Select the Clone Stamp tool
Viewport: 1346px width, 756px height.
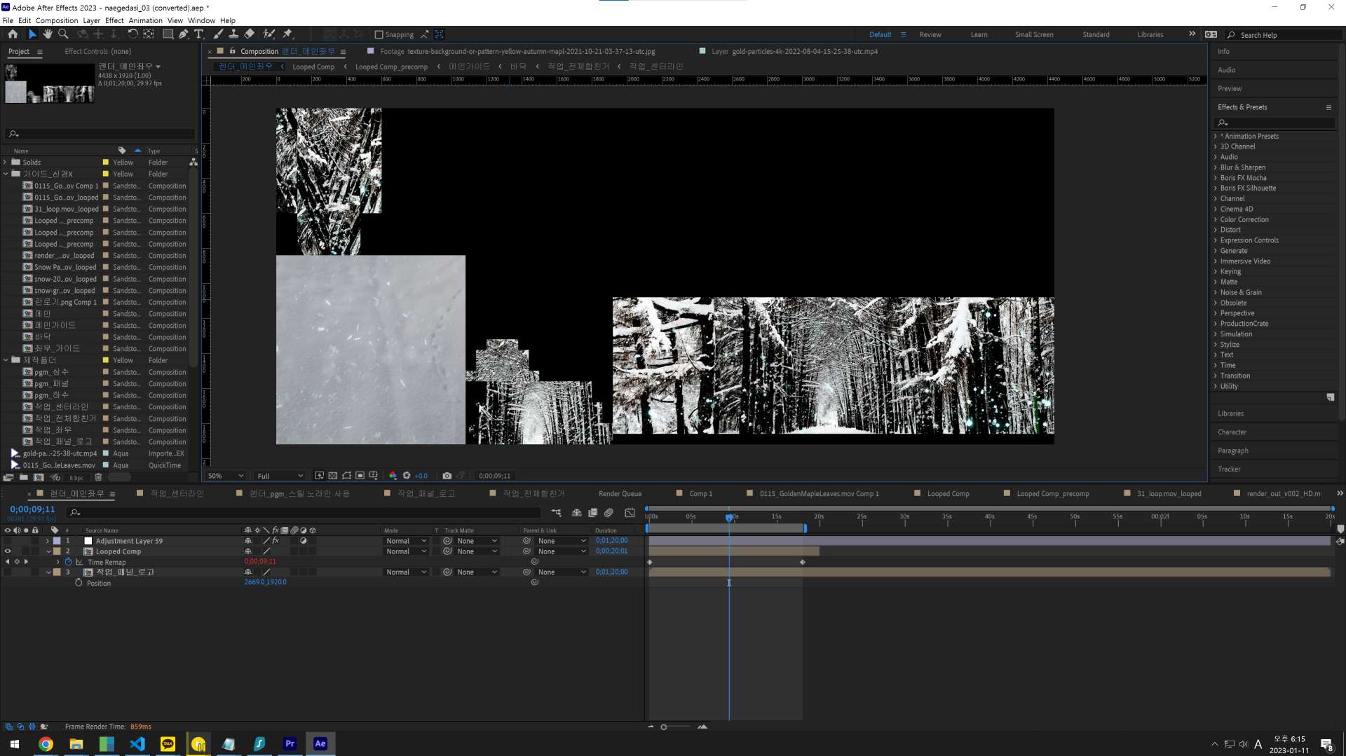233,34
